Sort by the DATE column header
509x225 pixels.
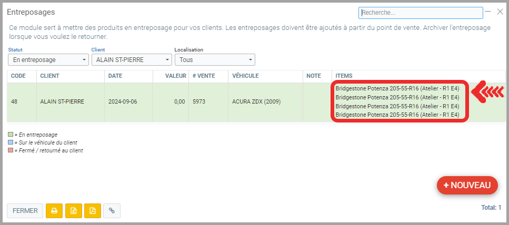click(x=115, y=76)
